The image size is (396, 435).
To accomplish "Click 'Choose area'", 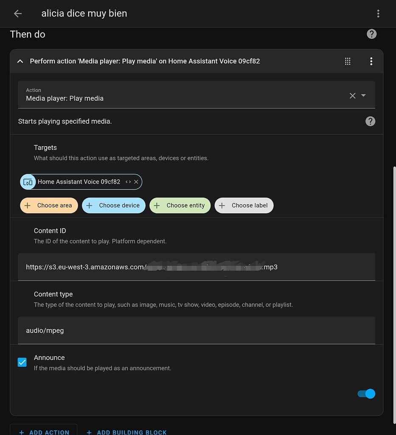I will coord(49,205).
